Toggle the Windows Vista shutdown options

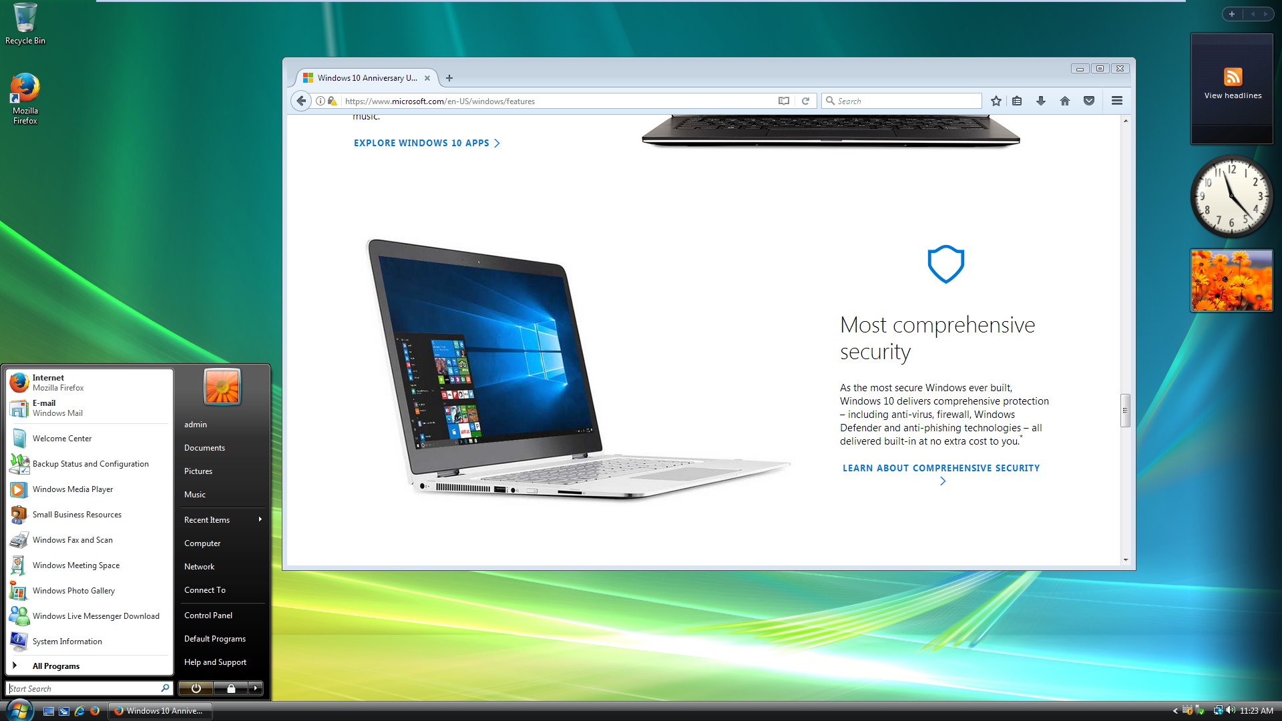click(258, 688)
